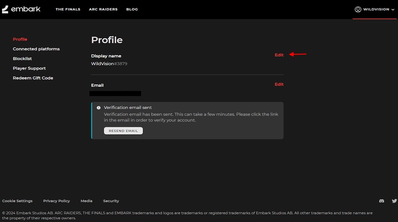Click the Verification email sent title
The image size is (398, 222).
[x=128, y=108]
